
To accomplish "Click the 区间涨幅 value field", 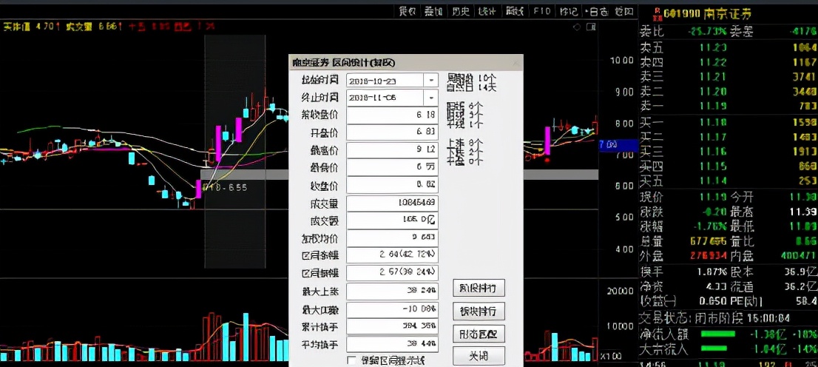I will point(392,255).
